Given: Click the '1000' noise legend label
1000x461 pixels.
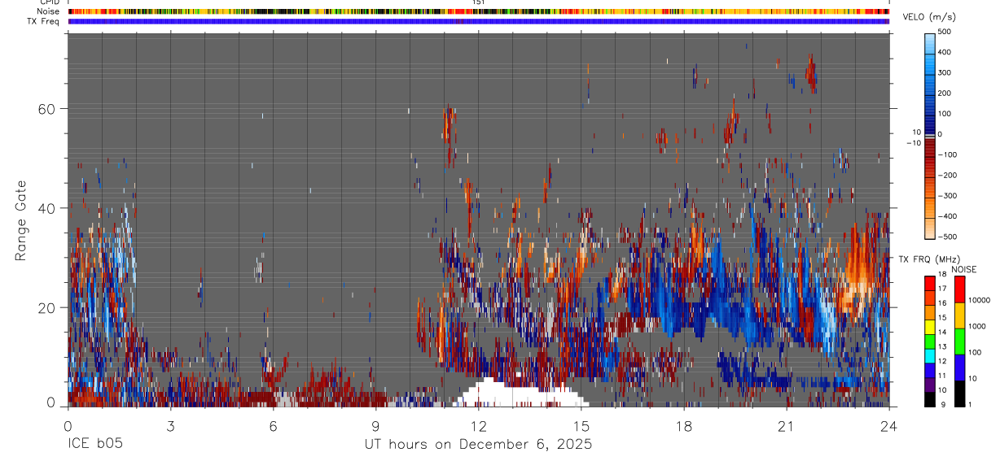Looking at the screenshot, I should tap(976, 326).
